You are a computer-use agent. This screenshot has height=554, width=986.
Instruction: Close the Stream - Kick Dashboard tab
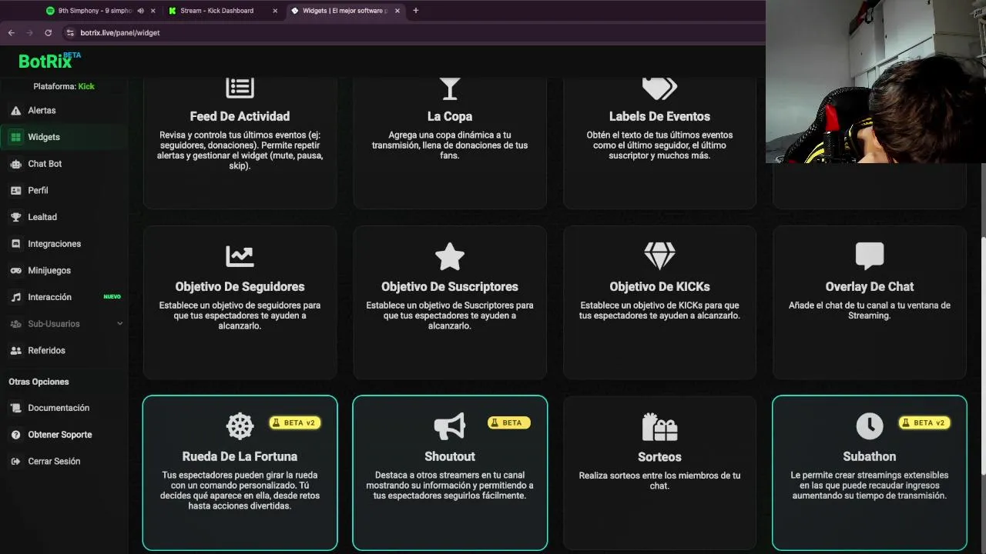tap(275, 11)
